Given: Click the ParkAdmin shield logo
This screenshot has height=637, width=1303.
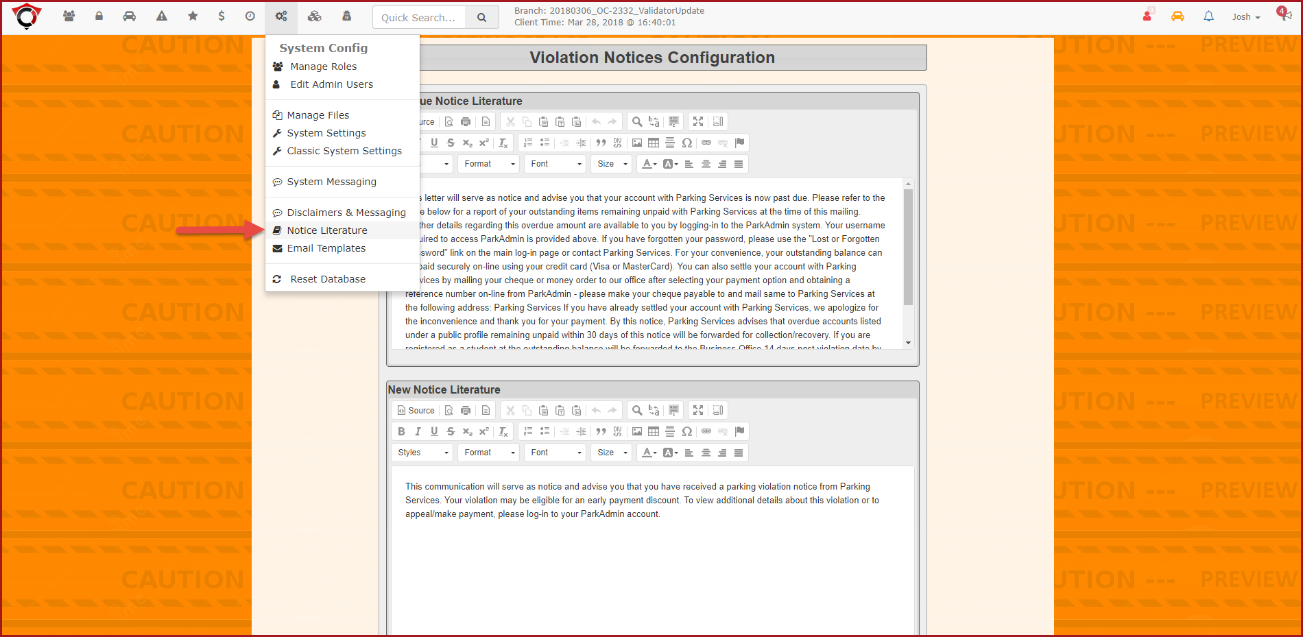Looking at the screenshot, I should (27, 16).
